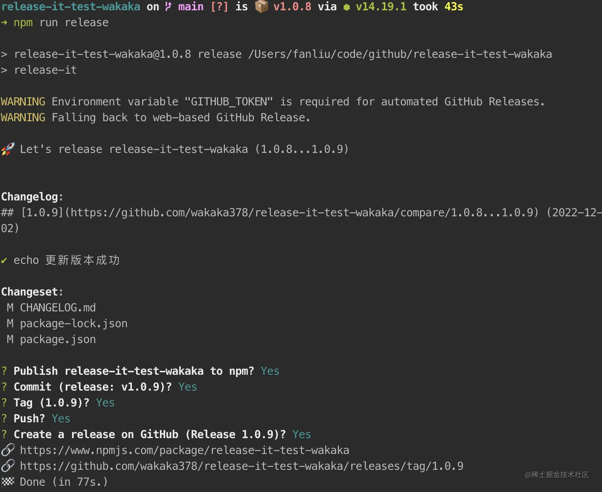602x492 pixels.
Task: Click the green node dot before v14.19.1
Action: click(x=346, y=7)
